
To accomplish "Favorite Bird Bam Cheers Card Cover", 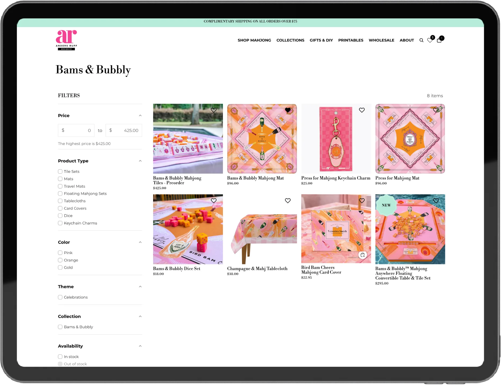I will (362, 201).
